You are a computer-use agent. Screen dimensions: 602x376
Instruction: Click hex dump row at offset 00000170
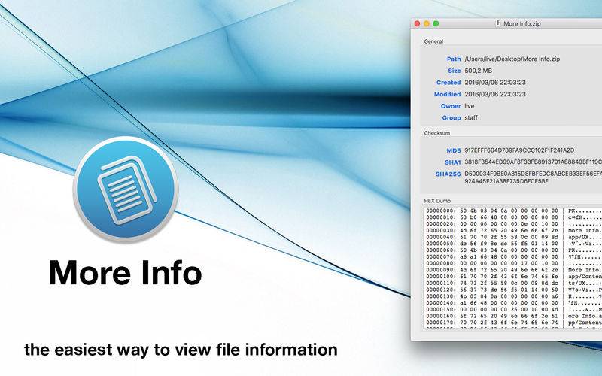pos(514,323)
